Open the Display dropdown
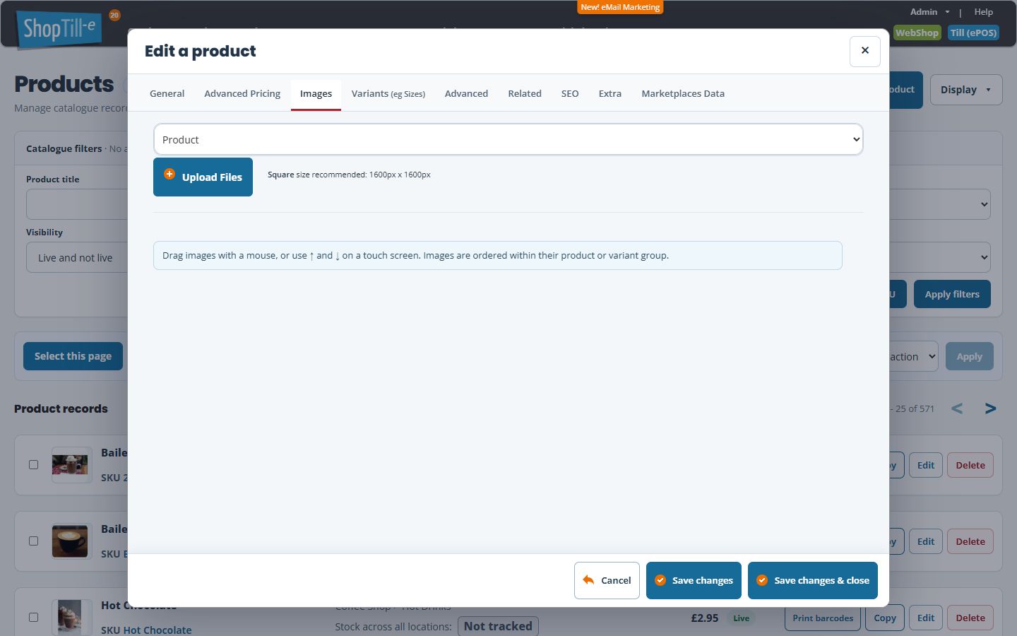Viewport: 1017px width, 636px height. [x=965, y=90]
